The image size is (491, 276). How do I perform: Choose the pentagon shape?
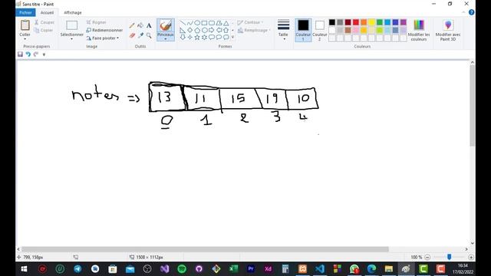197,31
